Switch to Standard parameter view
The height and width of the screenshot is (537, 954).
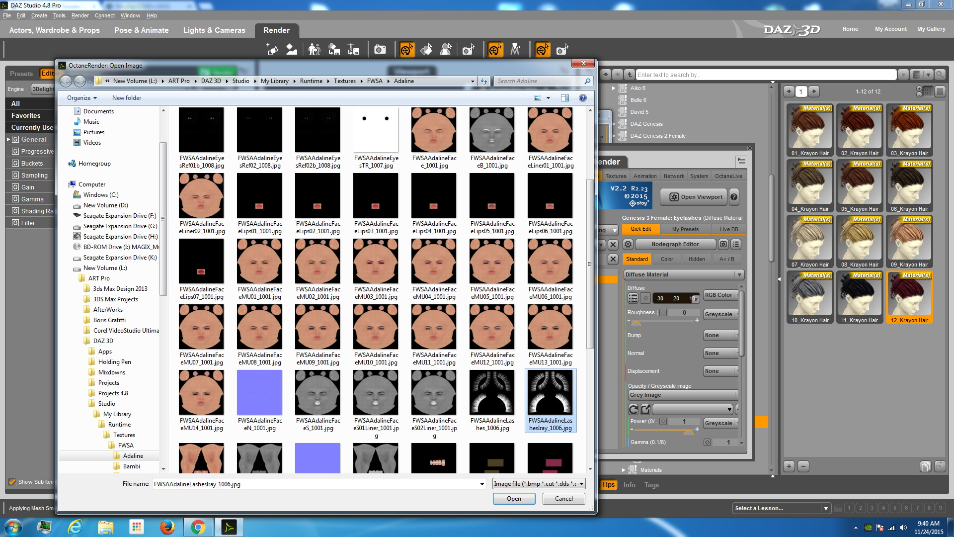click(636, 259)
